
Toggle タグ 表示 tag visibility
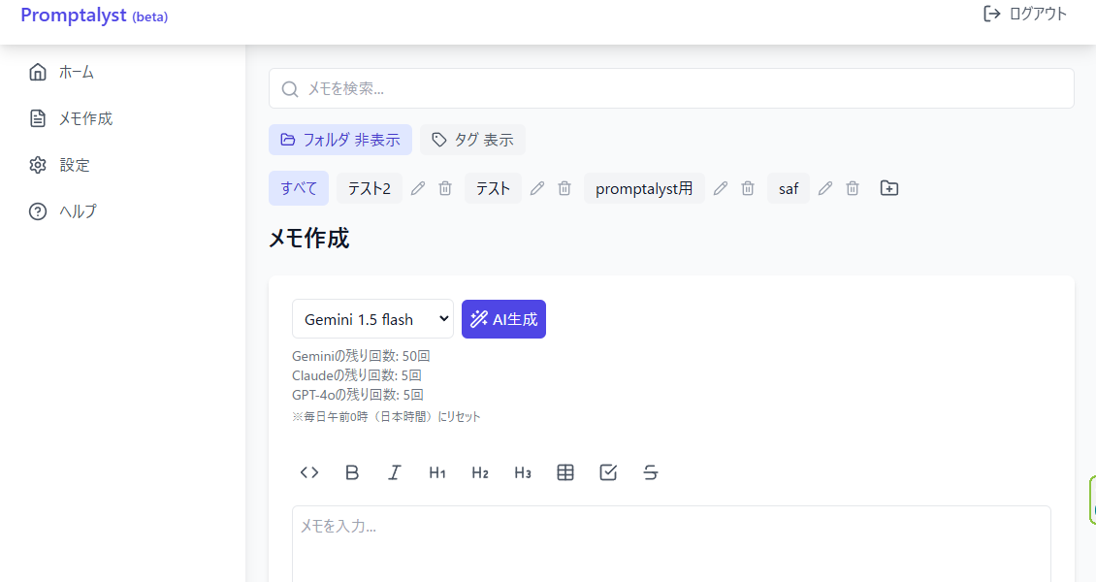pyautogui.click(x=472, y=140)
